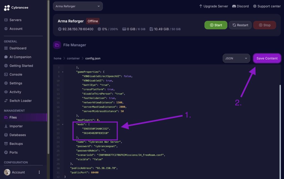Screen dimensions: 284x179
Task: Click the server IP address 92.38.150.78:60400
Action: click(x=78, y=29)
